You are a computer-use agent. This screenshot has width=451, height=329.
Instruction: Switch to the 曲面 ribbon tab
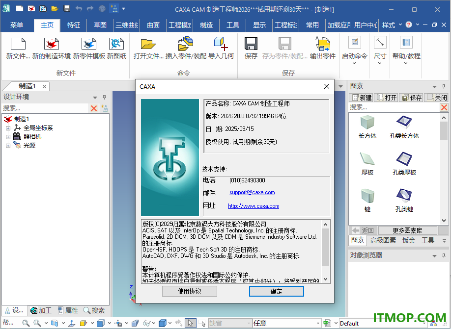[153, 25]
